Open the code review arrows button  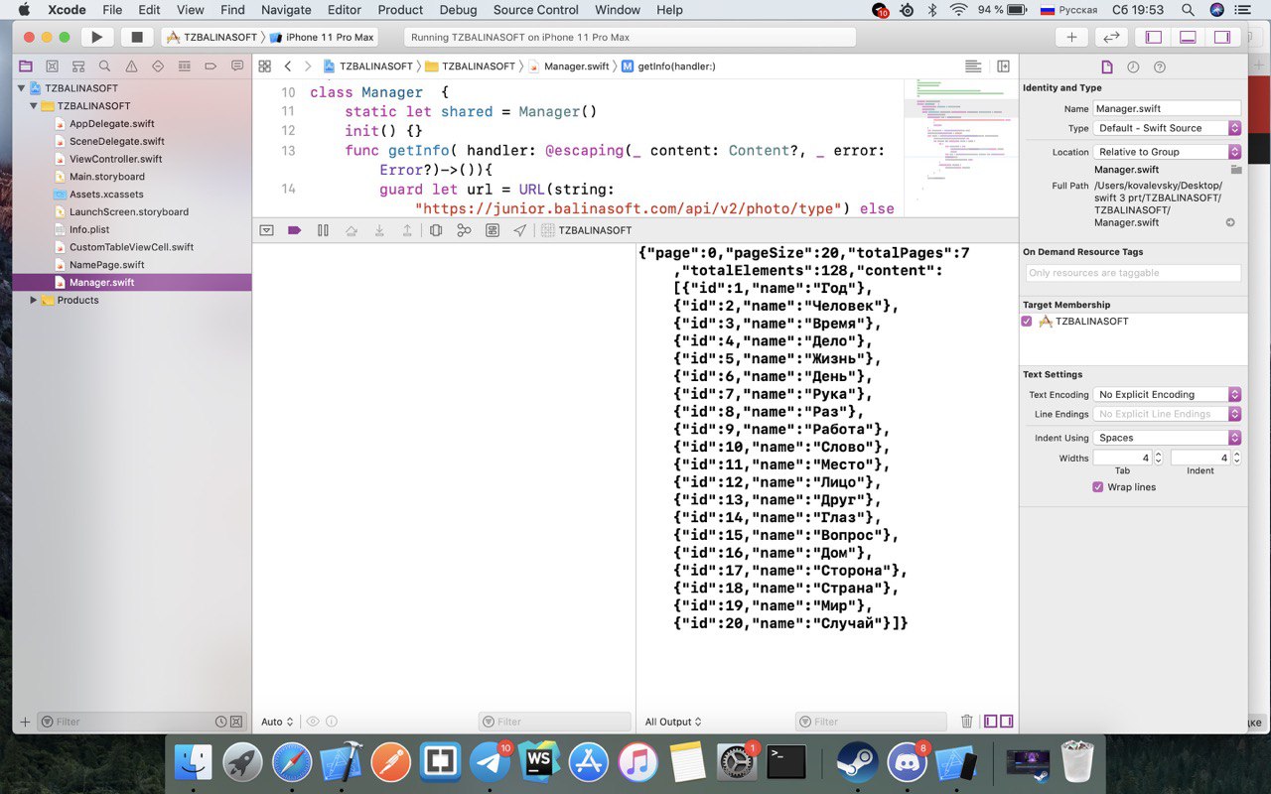pos(1111,37)
